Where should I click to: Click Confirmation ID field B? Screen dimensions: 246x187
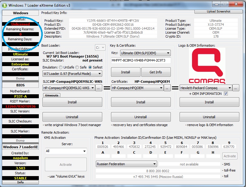coord(119,156)
